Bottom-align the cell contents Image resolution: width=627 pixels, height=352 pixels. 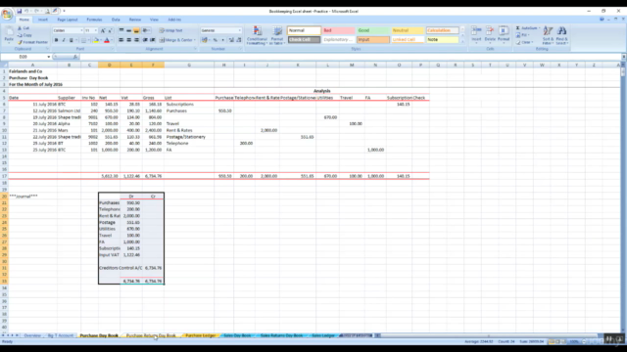tap(136, 30)
